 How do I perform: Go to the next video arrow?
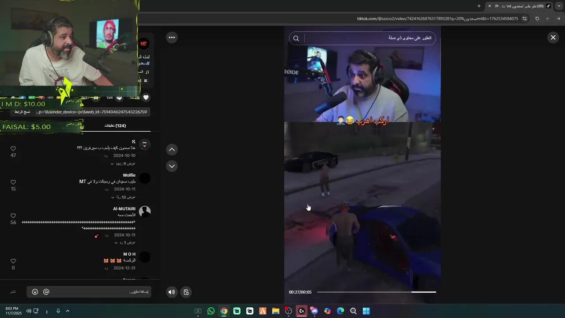click(172, 166)
